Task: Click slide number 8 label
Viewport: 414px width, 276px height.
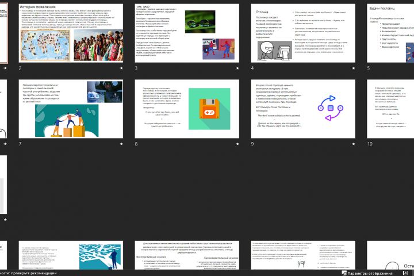Action: (136, 144)
